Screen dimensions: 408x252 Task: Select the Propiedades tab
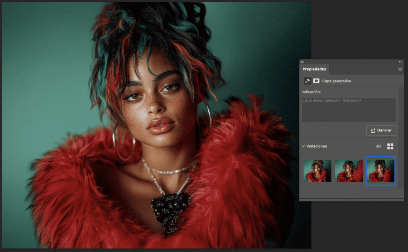314,69
